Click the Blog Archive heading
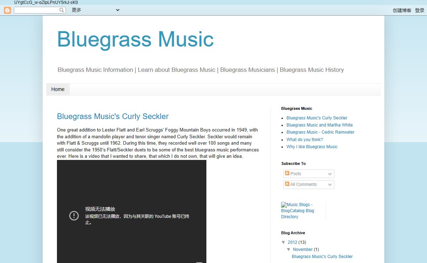The height and width of the screenshot is (263, 427). [x=293, y=233]
